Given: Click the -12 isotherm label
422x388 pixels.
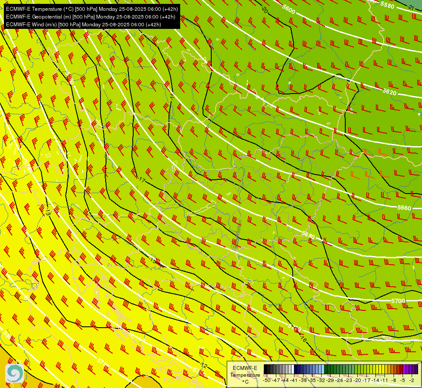Looking at the screenshot, I should [x=204, y=366].
